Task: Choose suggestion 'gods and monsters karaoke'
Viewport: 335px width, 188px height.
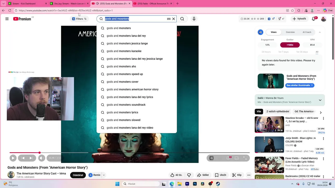Action: tap(137, 51)
